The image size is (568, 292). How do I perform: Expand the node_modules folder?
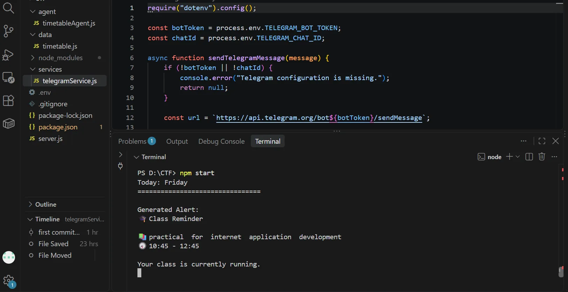click(x=33, y=58)
